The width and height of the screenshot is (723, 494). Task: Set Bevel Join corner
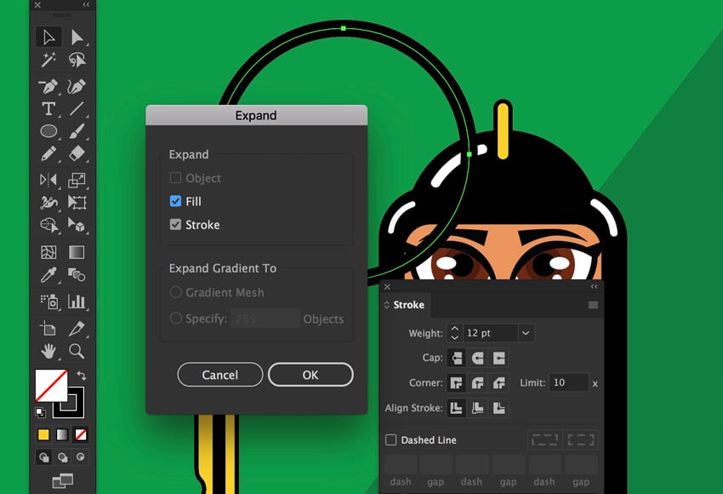(x=499, y=382)
